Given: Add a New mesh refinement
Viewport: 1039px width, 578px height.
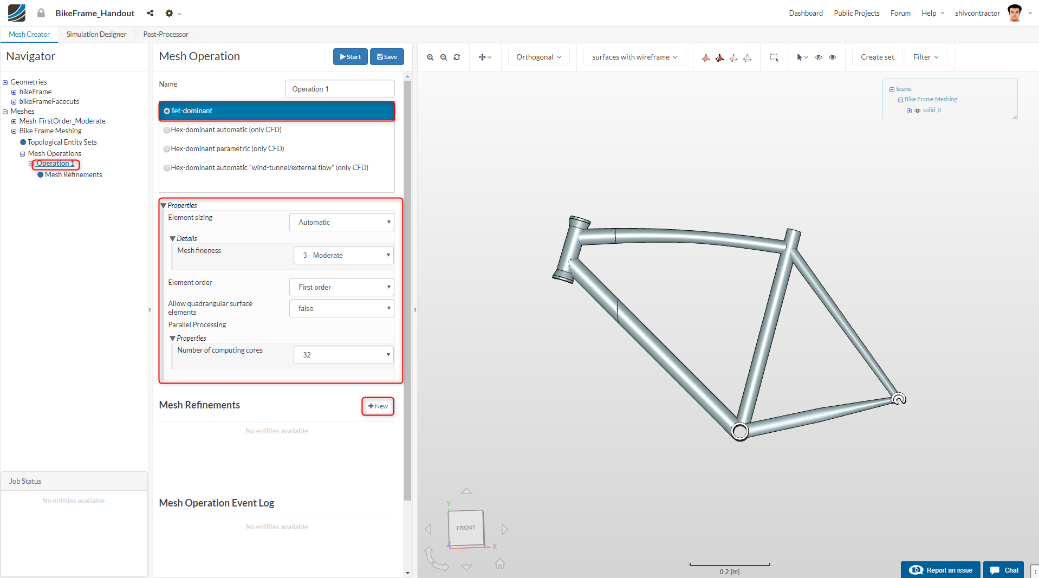Looking at the screenshot, I should 378,406.
